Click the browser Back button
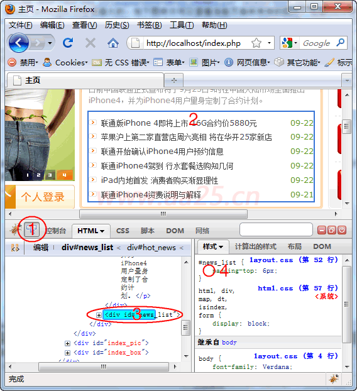357x391 pixels. click(x=19, y=43)
